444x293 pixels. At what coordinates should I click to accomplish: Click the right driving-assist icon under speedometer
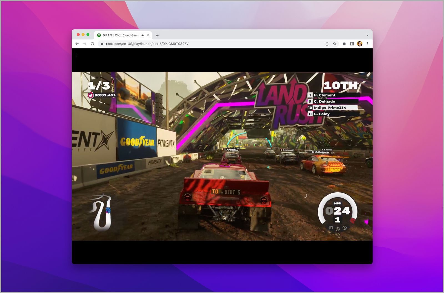(345, 228)
